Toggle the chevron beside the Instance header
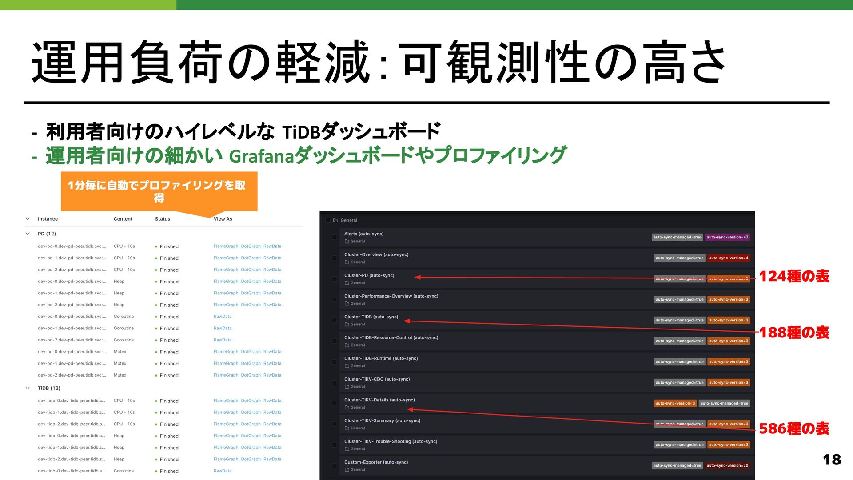853x480 pixels. [28, 219]
